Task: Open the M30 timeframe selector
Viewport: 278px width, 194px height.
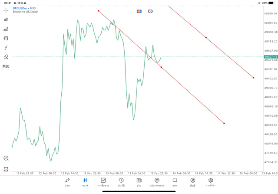Action: click(6, 66)
